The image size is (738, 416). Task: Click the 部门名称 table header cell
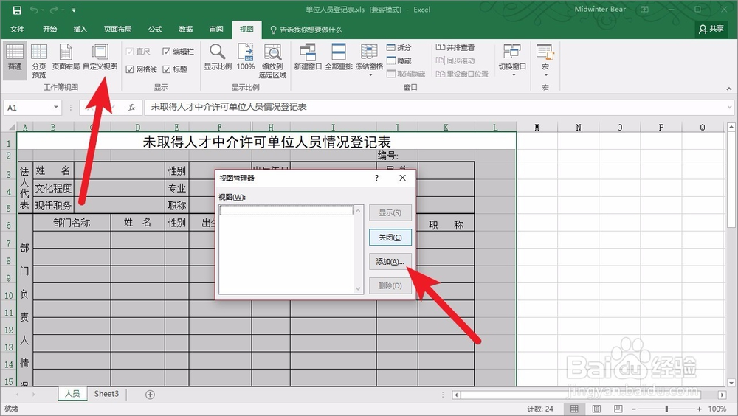72,223
